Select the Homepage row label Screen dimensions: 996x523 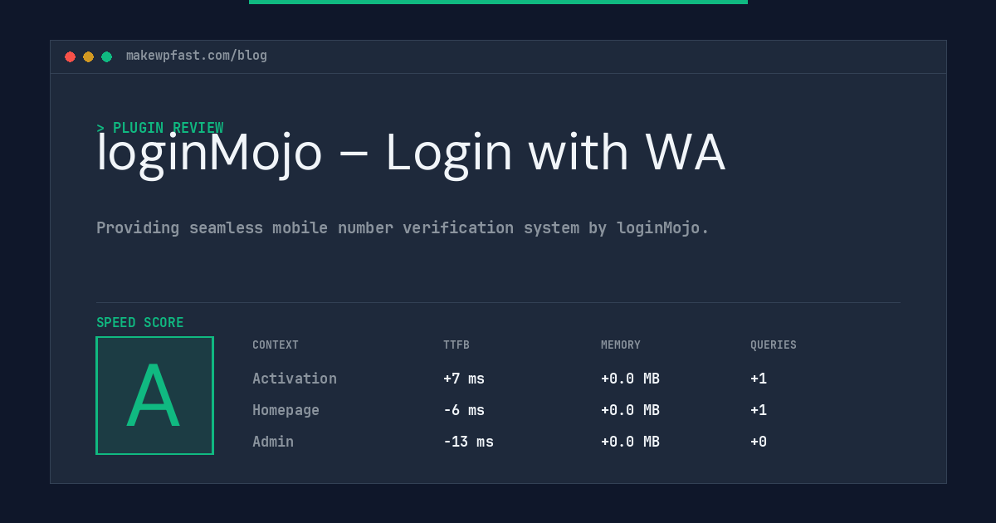point(286,410)
